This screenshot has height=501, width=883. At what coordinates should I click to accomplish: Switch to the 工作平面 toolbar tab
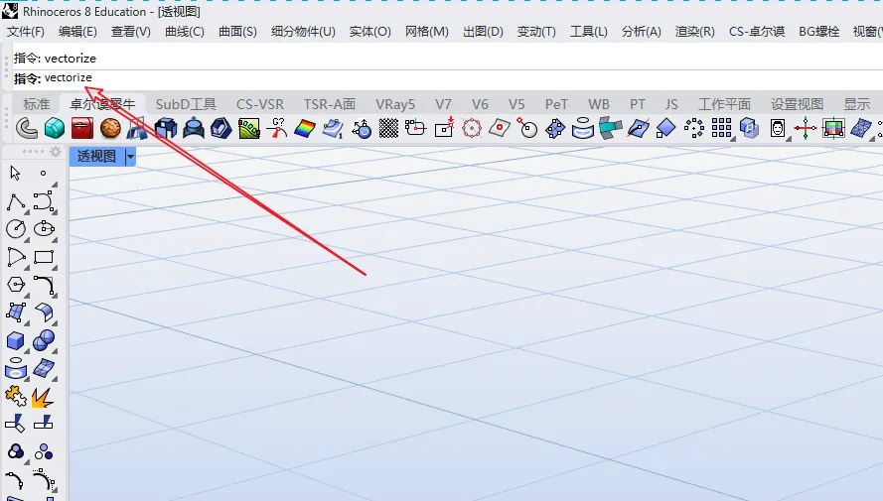[x=724, y=104]
